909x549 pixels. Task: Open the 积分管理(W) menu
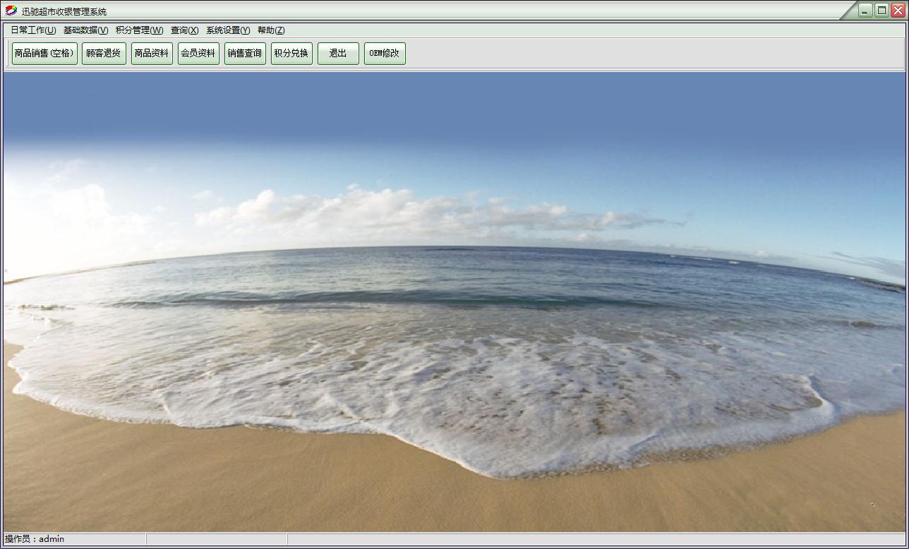click(x=139, y=30)
